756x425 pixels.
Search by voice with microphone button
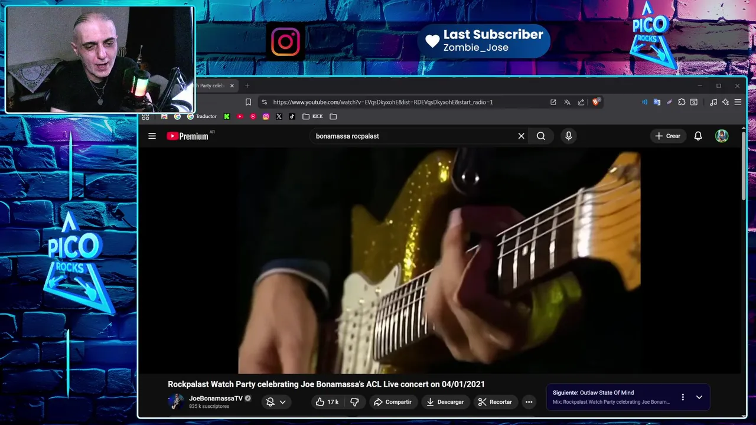click(x=569, y=136)
